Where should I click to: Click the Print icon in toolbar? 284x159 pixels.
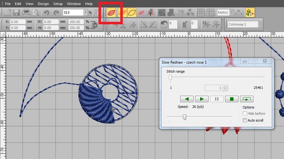(x=26, y=12)
